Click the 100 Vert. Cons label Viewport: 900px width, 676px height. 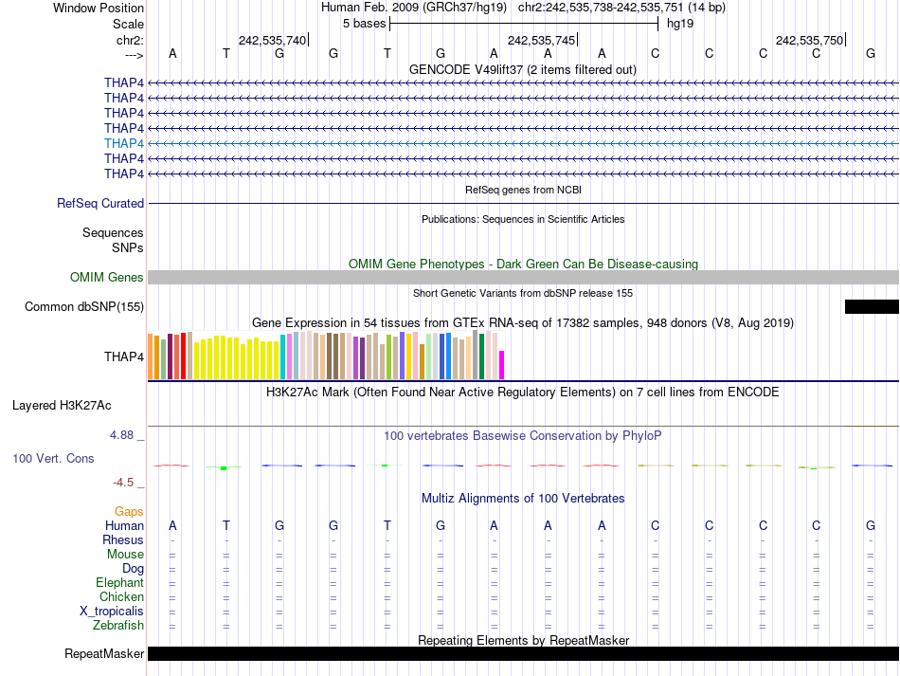coord(53,458)
